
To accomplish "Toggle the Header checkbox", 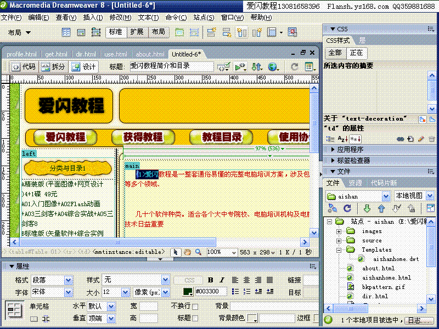I will pos(195,319).
